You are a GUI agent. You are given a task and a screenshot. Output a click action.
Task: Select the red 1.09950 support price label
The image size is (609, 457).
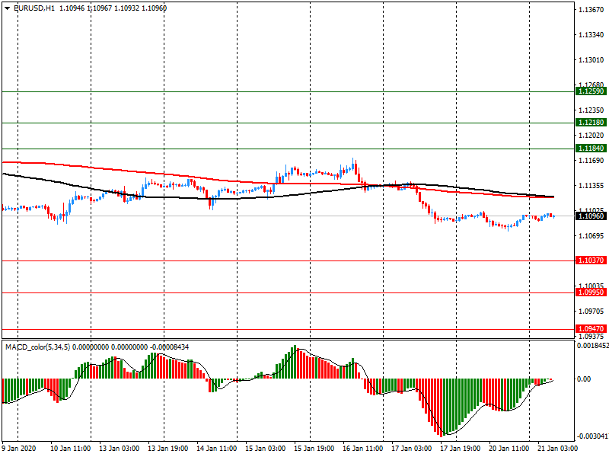591,292
